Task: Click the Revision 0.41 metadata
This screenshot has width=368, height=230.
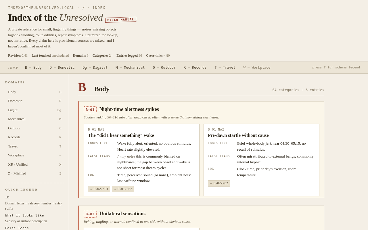Action: tap(18, 55)
